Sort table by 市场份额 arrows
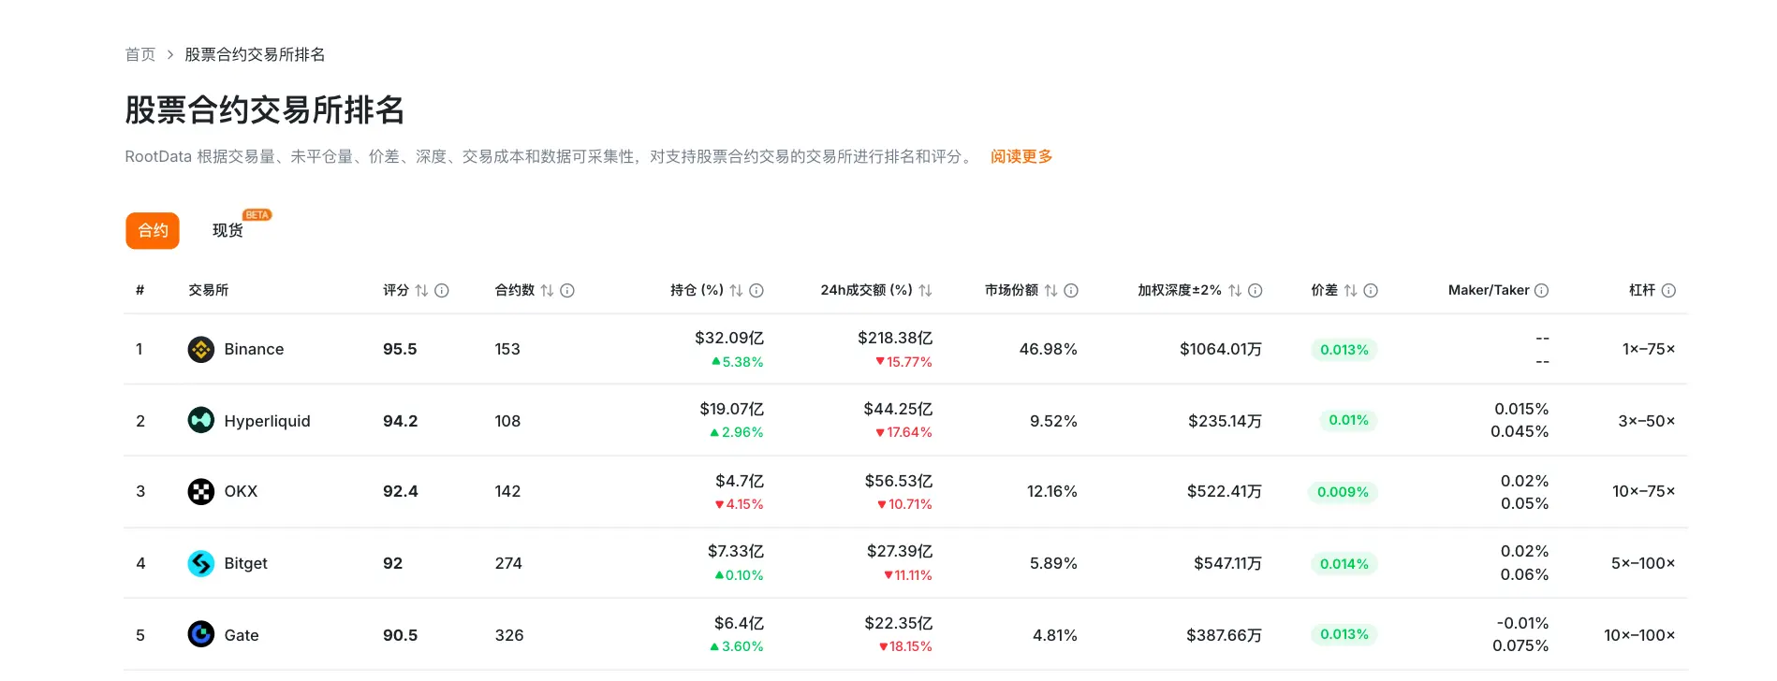The image size is (1777, 681). pyautogui.click(x=1051, y=291)
